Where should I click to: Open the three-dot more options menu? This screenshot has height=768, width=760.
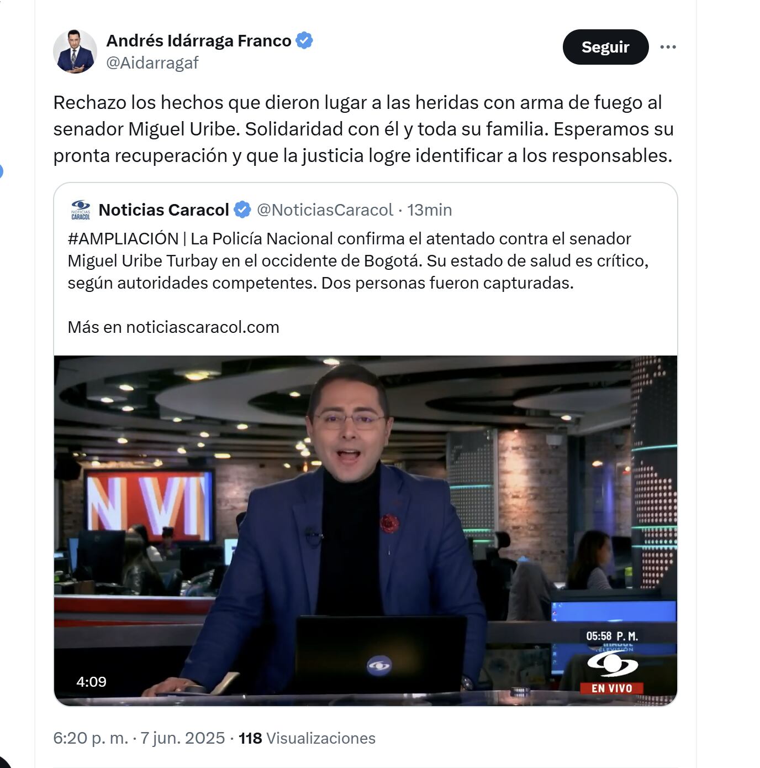point(668,47)
